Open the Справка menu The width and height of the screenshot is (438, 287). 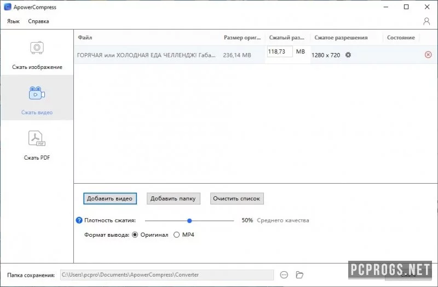pyautogui.click(x=38, y=21)
